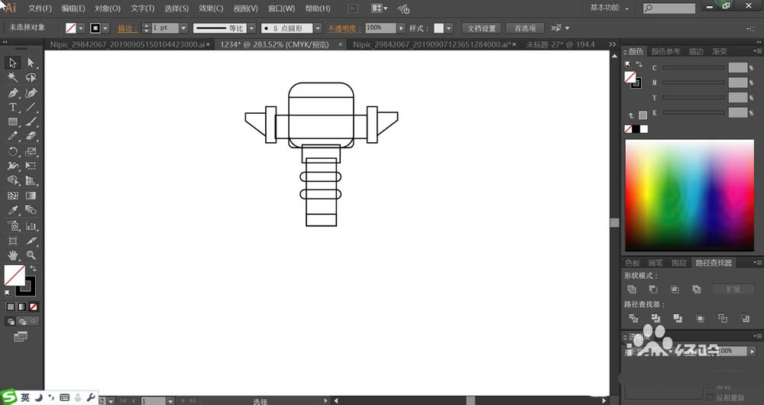The height and width of the screenshot is (405, 764).
Task: Click Minus Front shape mode in Pathfinder
Action: coord(653,289)
